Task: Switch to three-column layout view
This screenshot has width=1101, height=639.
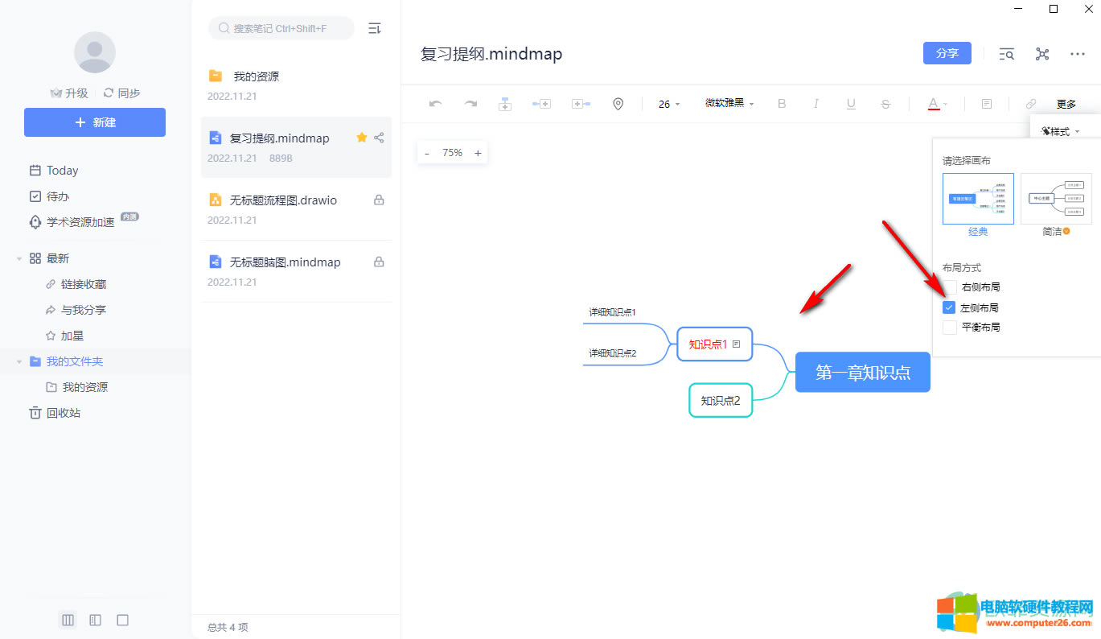Action: click(68, 620)
